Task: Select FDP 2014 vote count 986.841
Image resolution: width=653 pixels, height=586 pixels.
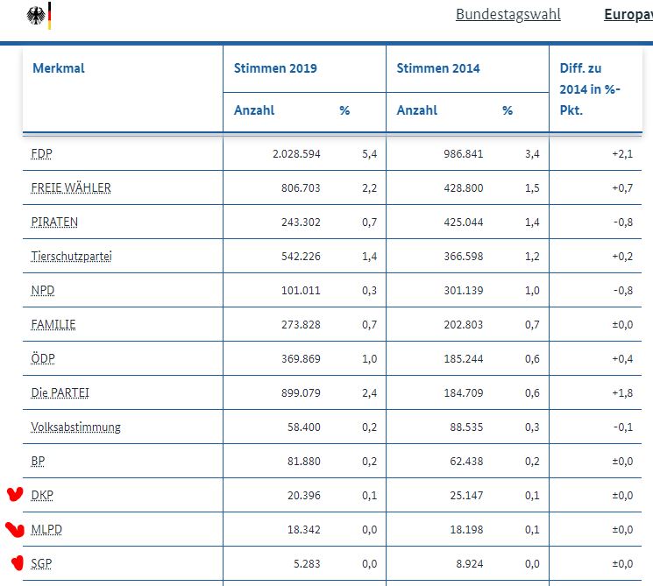Action: click(464, 154)
